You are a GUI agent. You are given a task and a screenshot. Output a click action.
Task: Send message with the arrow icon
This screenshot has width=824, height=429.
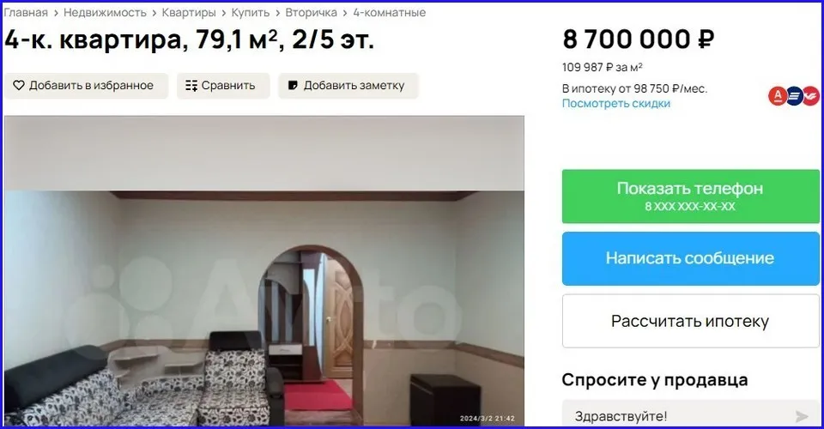802,416
